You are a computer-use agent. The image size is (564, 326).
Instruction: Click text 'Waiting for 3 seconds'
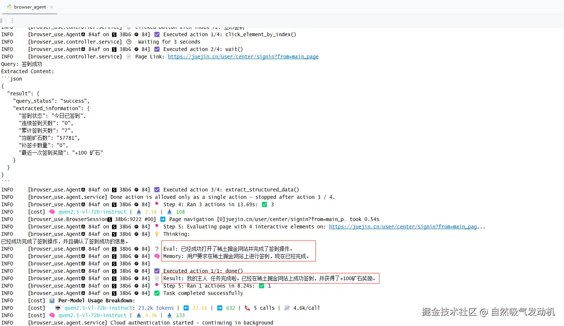pyautogui.click(x=169, y=42)
